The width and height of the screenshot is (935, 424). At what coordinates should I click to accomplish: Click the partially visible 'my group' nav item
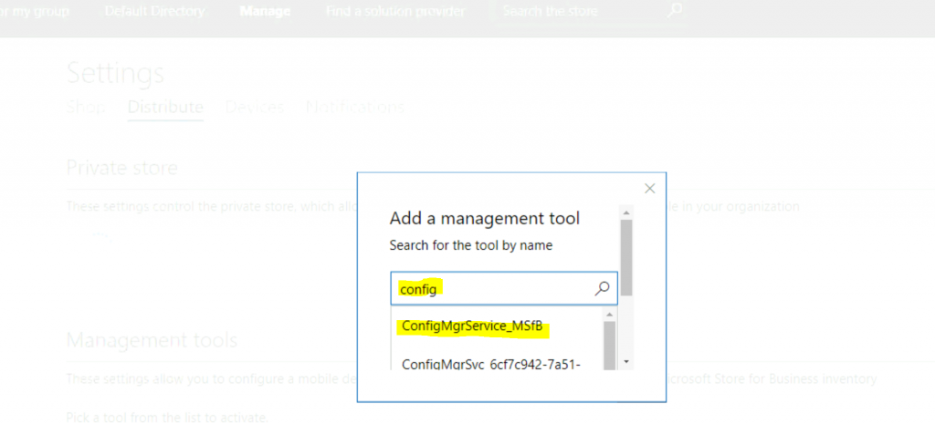point(38,12)
